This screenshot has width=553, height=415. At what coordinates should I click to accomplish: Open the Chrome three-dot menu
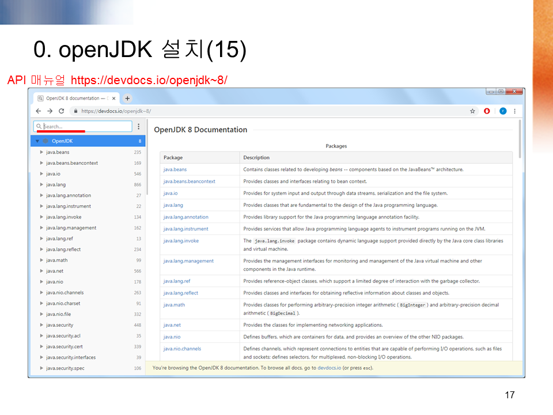coord(515,111)
